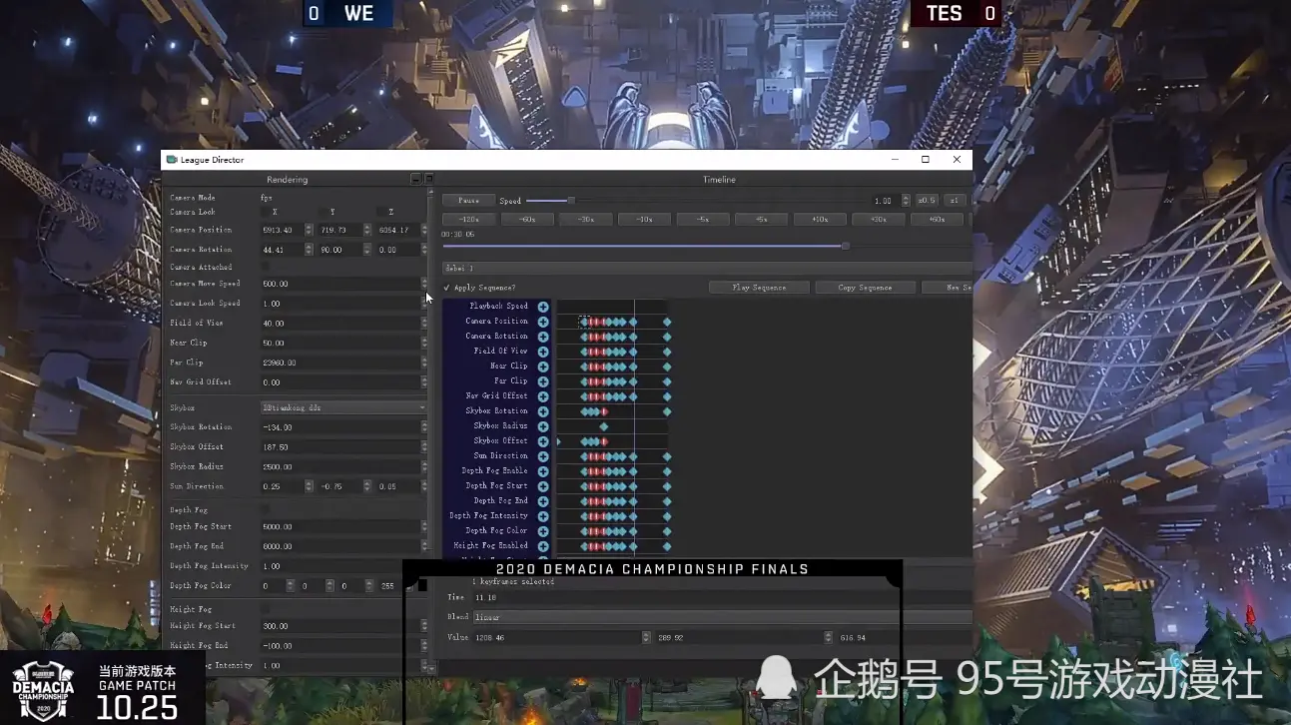Screen dimensions: 1291x725
Task: Add a Near Clip keyframe with plus icon
Action: coord(543,366)
